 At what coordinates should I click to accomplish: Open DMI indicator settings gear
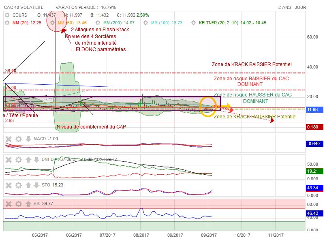pos(19,160)
